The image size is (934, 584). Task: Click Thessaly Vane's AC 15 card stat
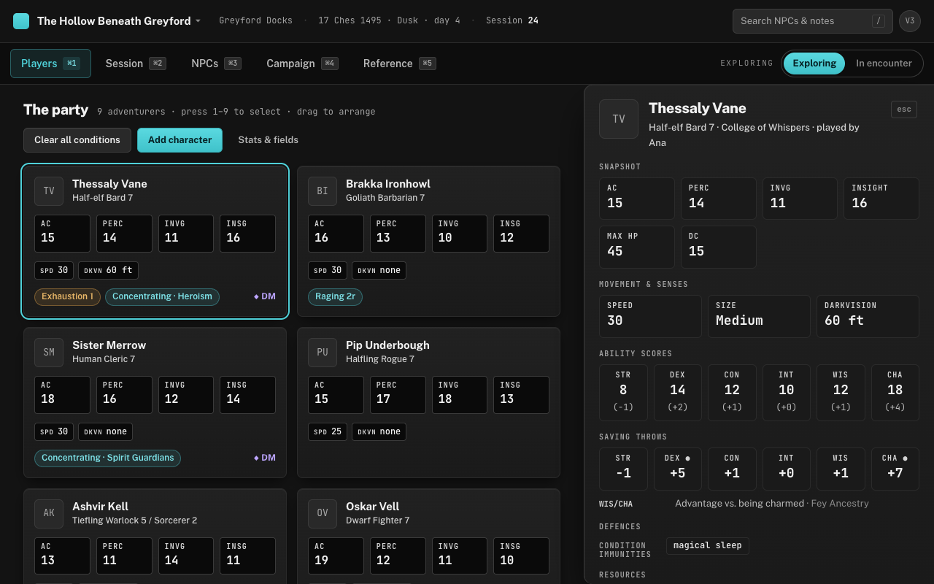(62, 234)
